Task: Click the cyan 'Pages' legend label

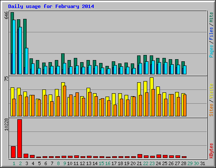Action: 211,51
